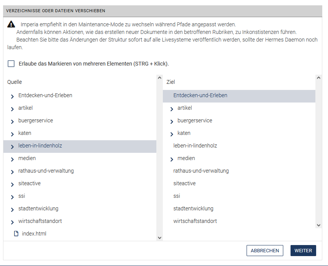Expand katen chevron in Quelle panel

click(12, 134)
